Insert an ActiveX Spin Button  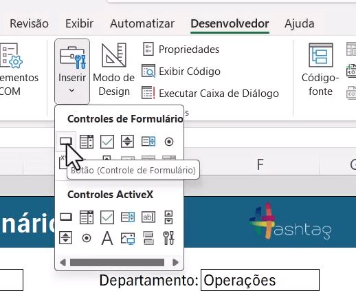coord(66,237)
